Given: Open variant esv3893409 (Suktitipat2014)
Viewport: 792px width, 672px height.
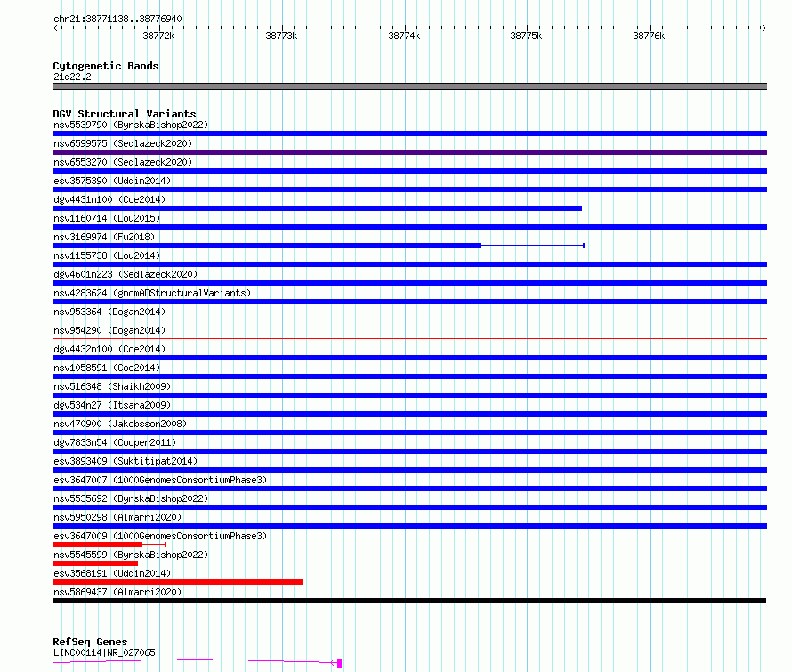Looking at the screenshot, I should point(125,461).
